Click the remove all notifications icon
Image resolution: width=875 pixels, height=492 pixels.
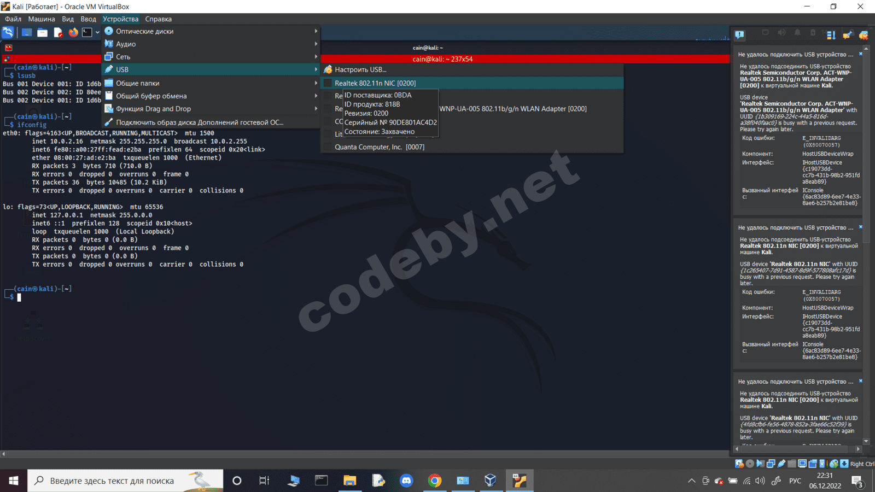864,35
